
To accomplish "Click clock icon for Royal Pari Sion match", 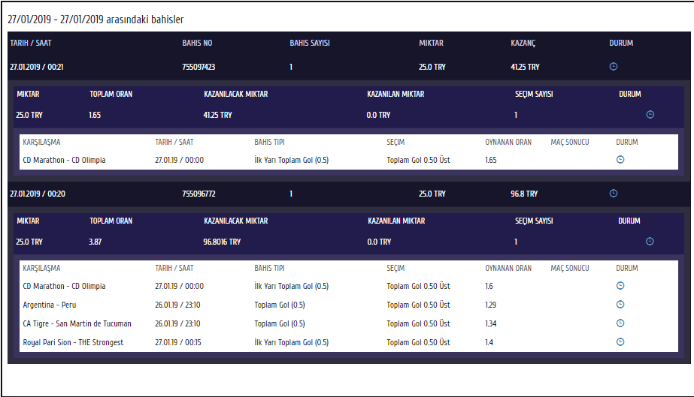I will (620, 342).
